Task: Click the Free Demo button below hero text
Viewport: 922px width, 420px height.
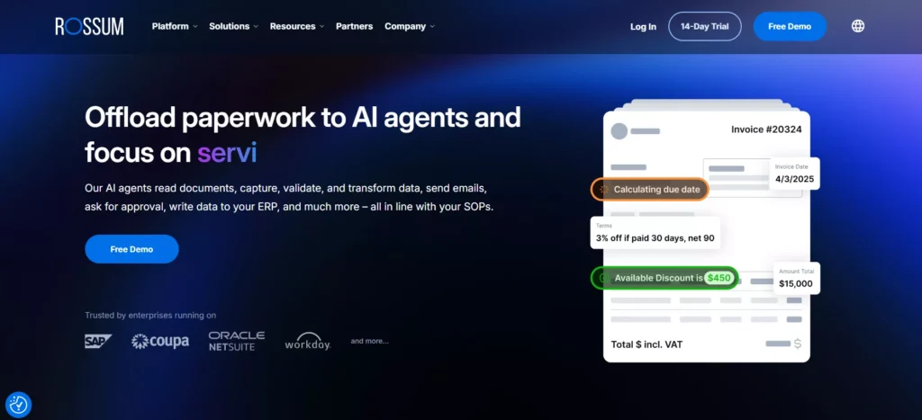Action: pyautogui.click(x=131, y=249)
